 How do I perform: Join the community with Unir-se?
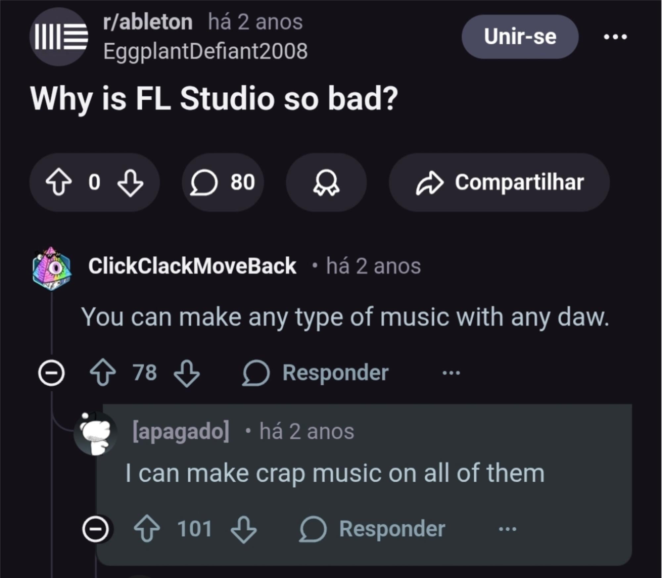tap(520, 37)
